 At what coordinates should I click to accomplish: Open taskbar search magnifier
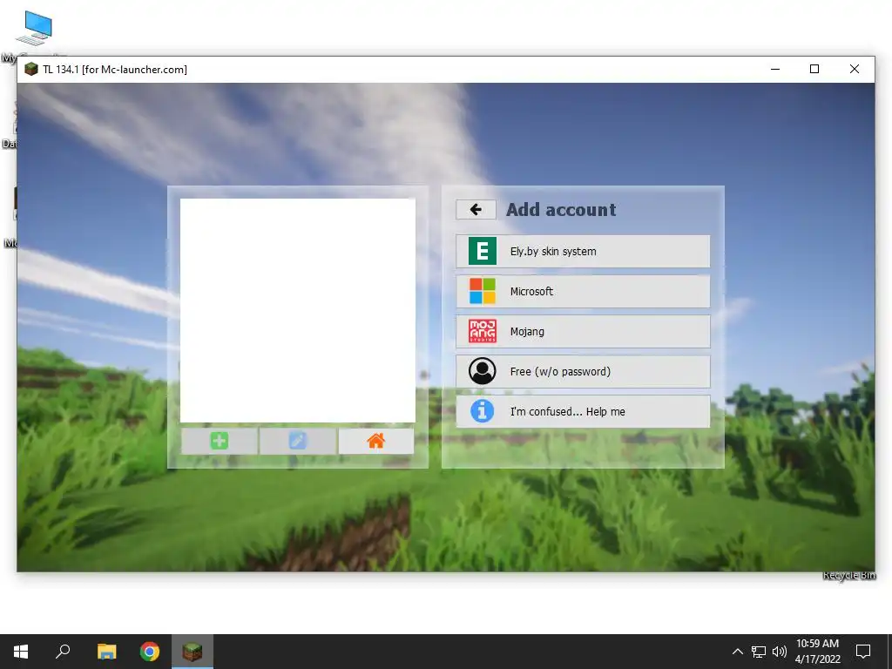[63, 652]
